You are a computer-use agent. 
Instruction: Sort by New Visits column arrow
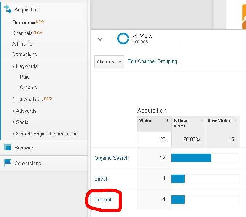point(236,120)
